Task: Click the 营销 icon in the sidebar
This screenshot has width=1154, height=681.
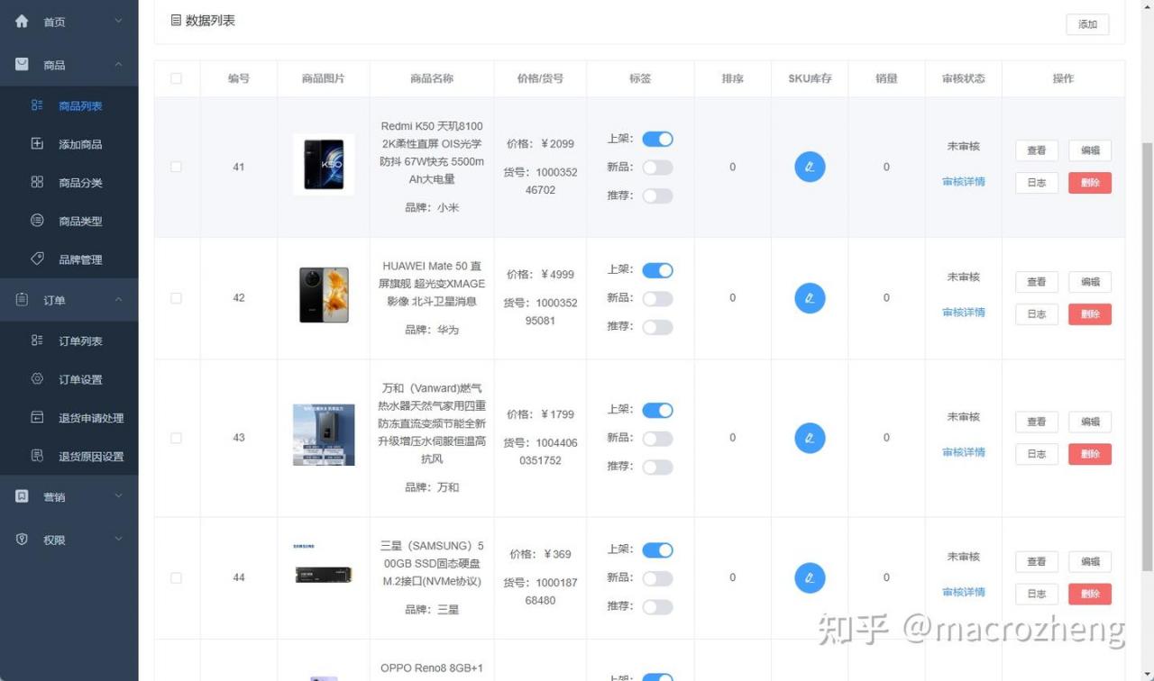Action: pos(22,496)
